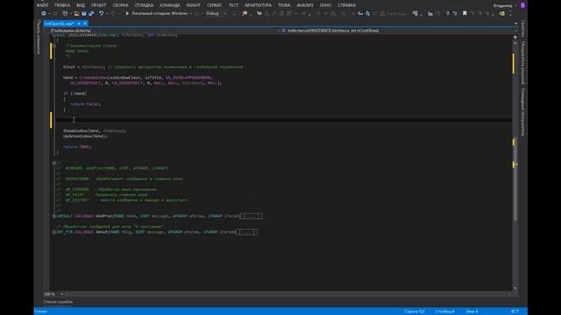
Task: Open the ОКНО menu
Action: (x=325, y=5)
